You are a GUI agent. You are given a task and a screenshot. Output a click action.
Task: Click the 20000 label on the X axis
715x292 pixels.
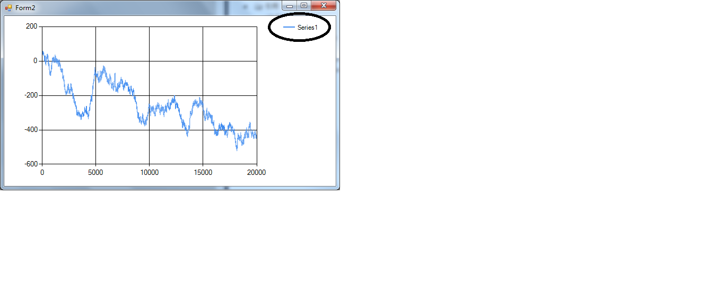tap(256, 172)
